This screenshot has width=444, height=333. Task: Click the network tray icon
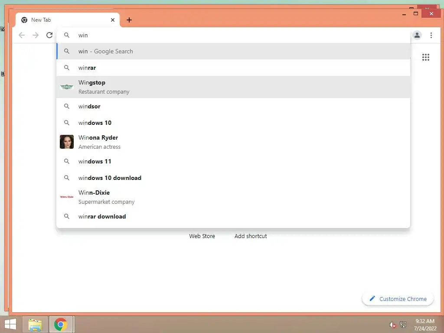click(403, 324)
